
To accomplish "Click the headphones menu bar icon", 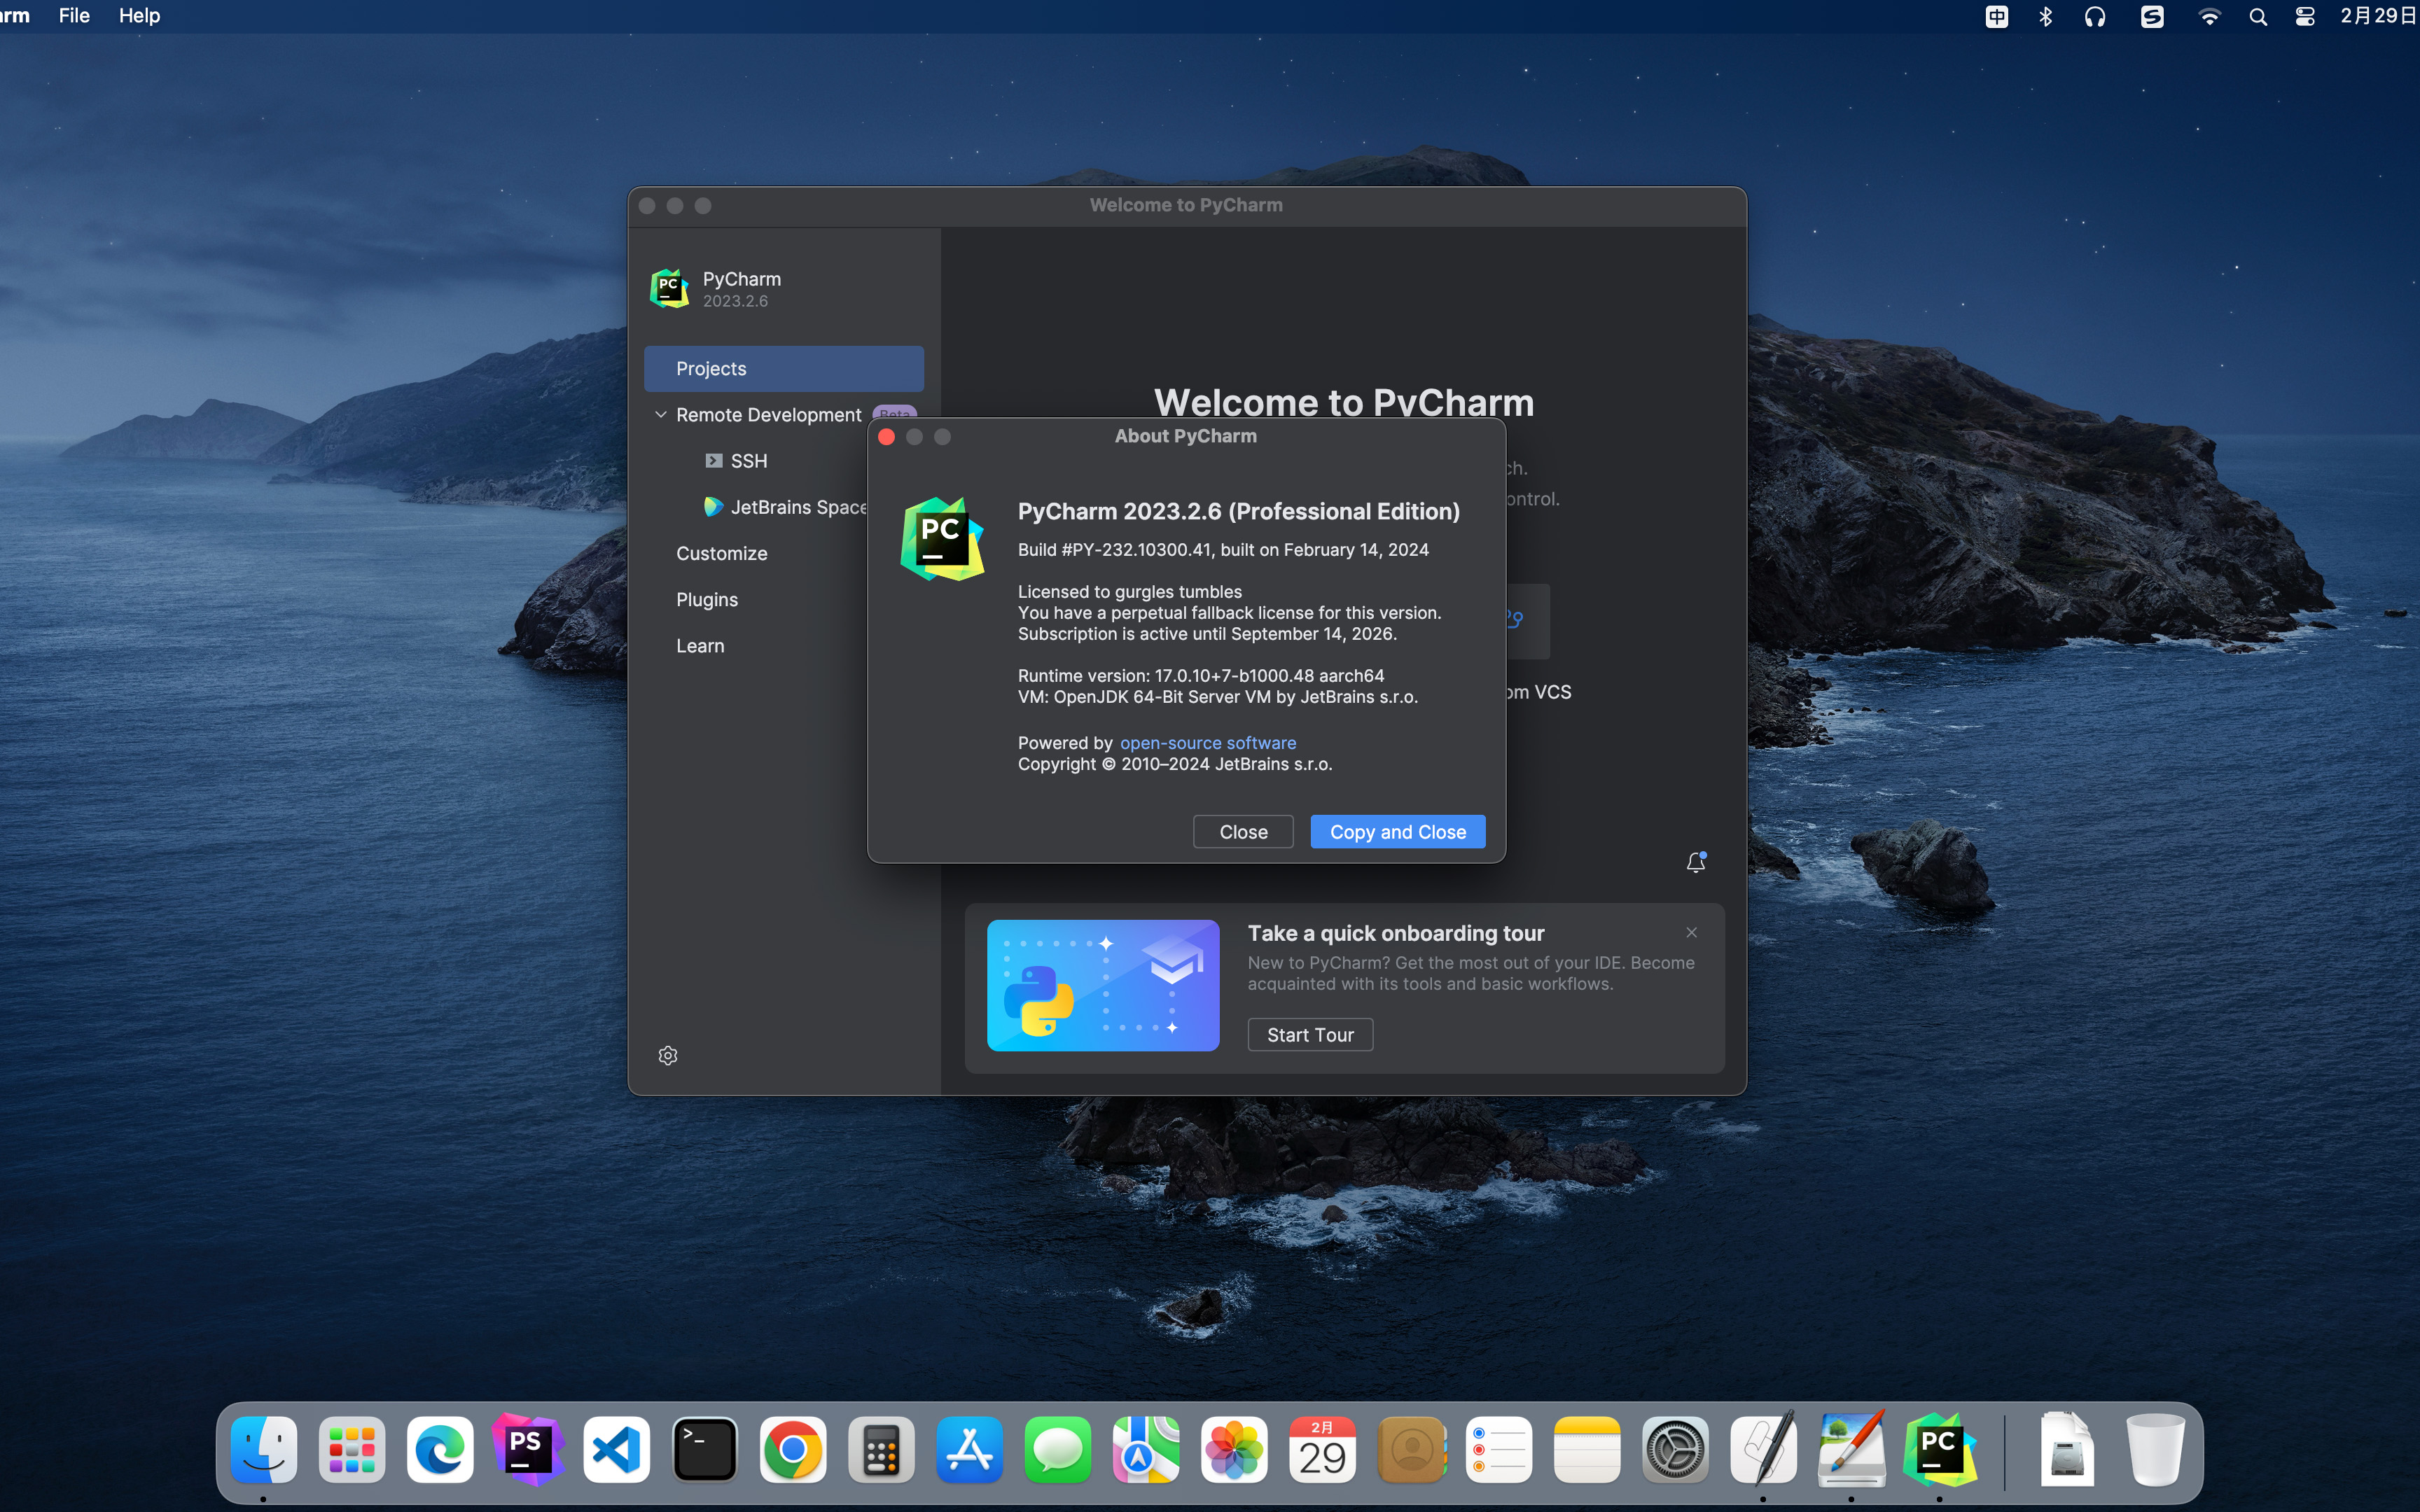I will point(2095,16).
